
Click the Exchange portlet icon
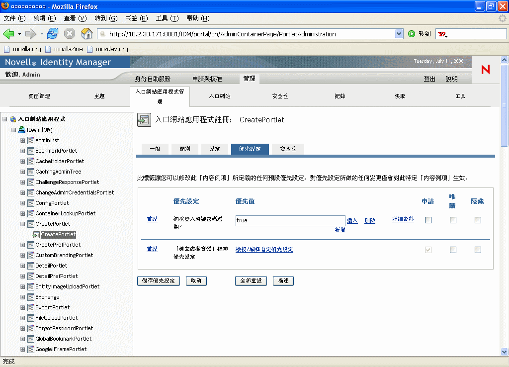31,297
